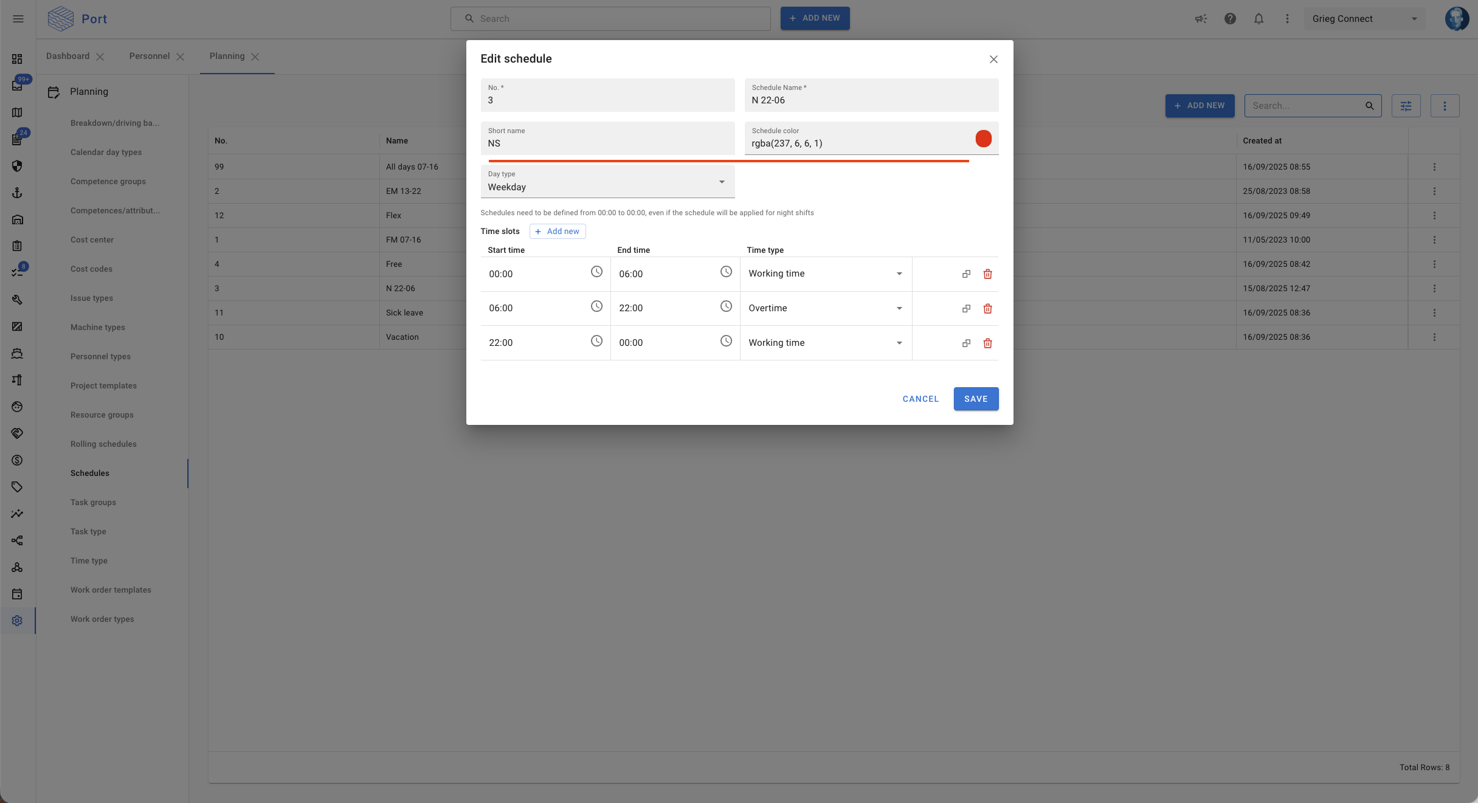Open clock picker for 22:00 end time

tap(726, 306)
